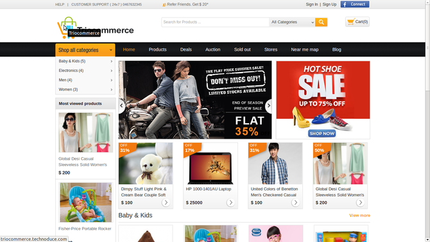Click arrow button on Global Desi Casual $200 card
This screenshot has width=430, height=242.
[360, 202]
